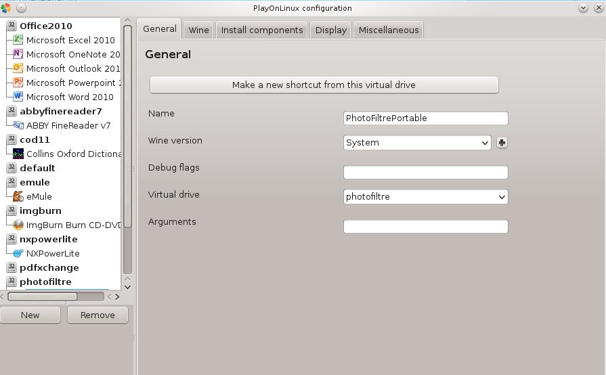Image resolution: width=606 pixels, height=375 pixels.
Task: Switch to the Wine tab
Action: click(198, 30)
